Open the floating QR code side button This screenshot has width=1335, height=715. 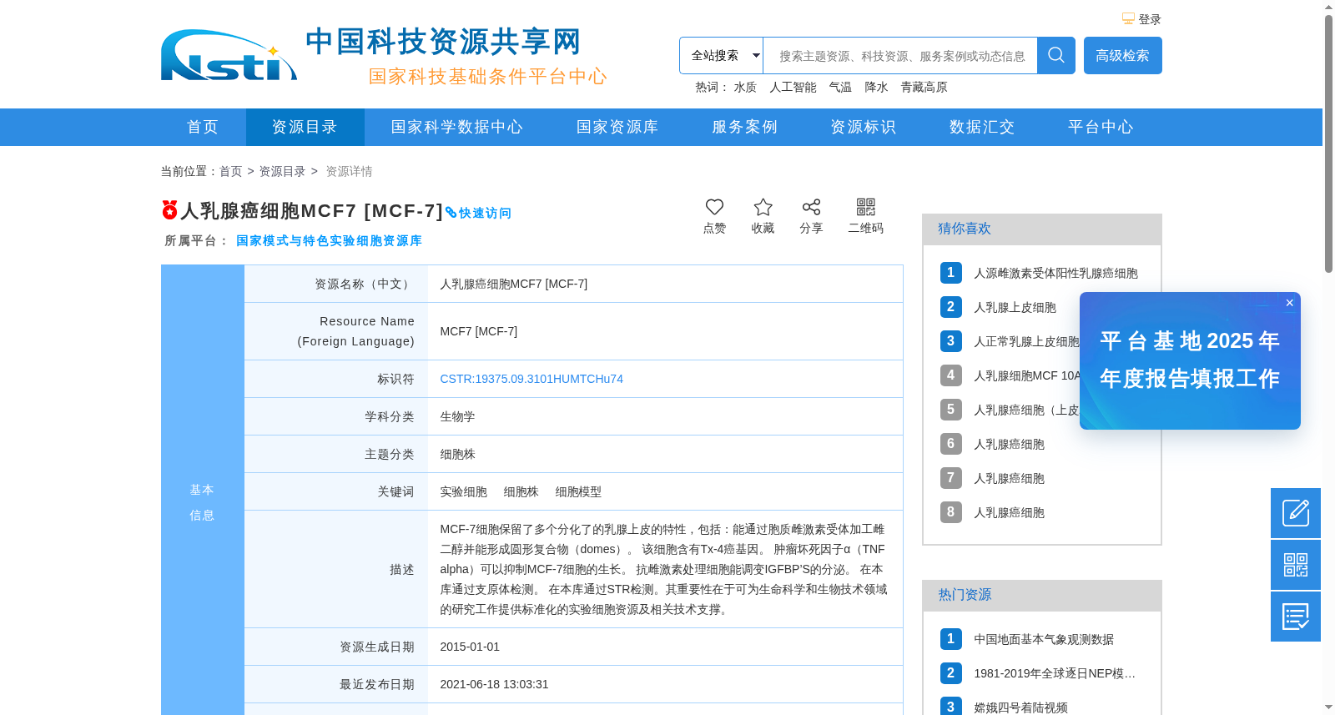pyautogui.click(x=1296, y=565)
